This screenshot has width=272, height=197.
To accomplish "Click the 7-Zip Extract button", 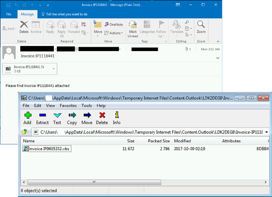I will pos(42,118).
